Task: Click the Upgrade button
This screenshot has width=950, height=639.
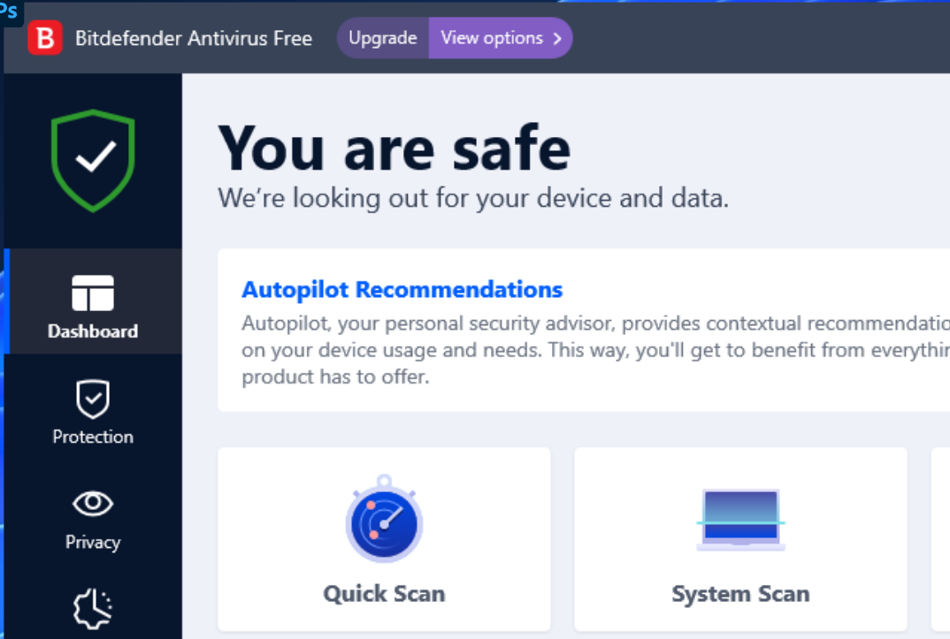Action: click(382, 38)
